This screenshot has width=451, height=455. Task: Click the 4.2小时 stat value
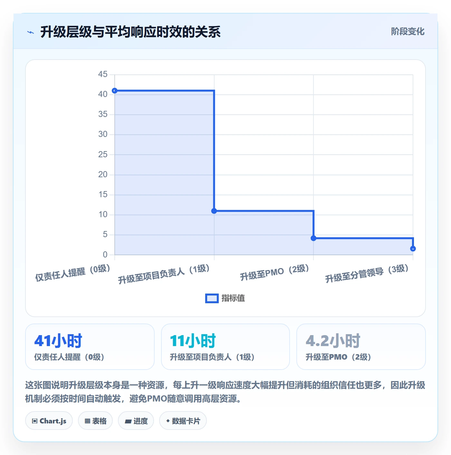333,341
